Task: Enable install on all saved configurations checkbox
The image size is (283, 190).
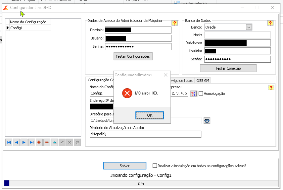Action: coord(155,166)
